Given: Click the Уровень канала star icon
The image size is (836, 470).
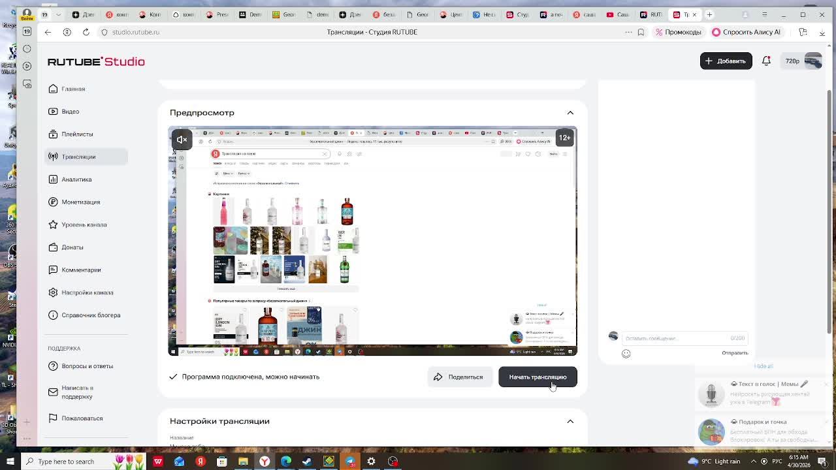Looking at the screenshot, I should [x=53, y=225].
